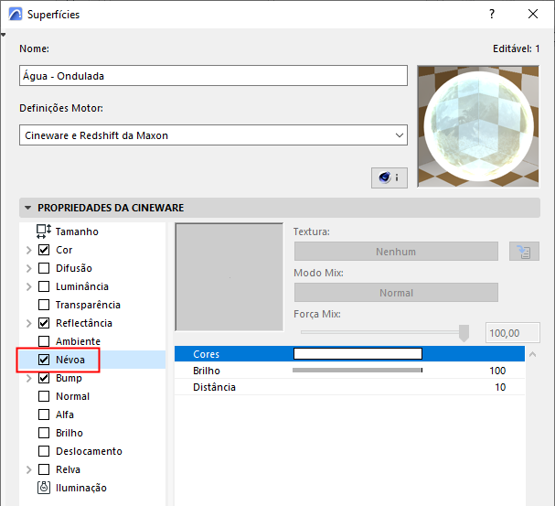Expand the Bump channel chevron

coord(29,378)
